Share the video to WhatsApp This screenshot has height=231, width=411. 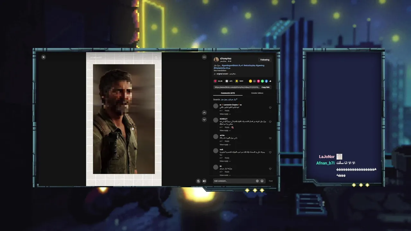(x=262, y=81)
